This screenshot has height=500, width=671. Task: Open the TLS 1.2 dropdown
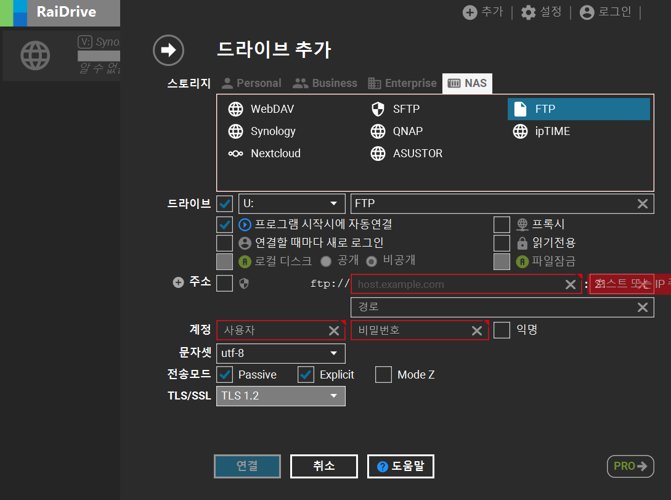(281, 396)
